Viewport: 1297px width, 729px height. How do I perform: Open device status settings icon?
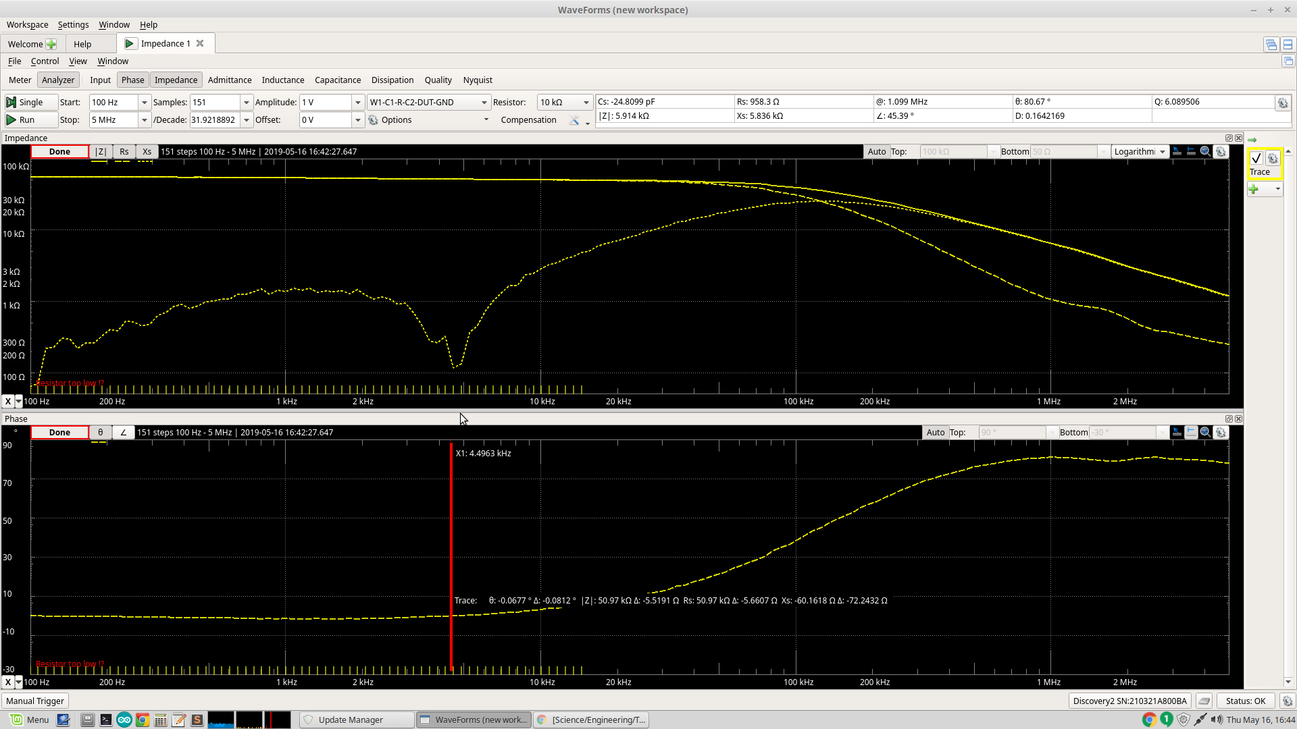(x=1287, y=701)
